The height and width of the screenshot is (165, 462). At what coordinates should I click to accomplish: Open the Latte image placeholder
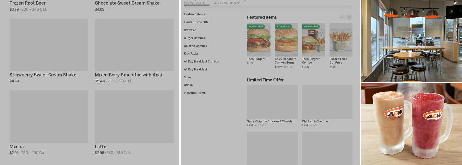134,117
